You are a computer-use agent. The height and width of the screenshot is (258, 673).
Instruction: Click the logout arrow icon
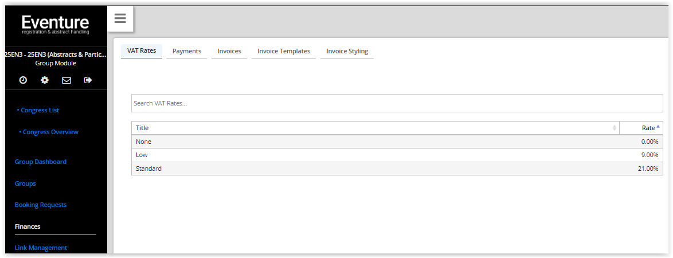pos(88,80)
